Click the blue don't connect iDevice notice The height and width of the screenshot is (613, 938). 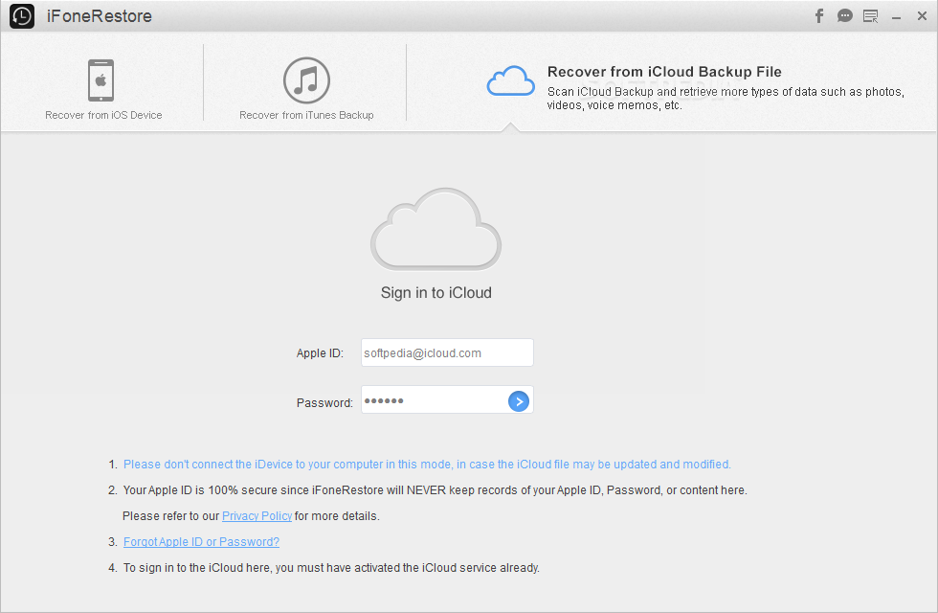coord(427,465)
